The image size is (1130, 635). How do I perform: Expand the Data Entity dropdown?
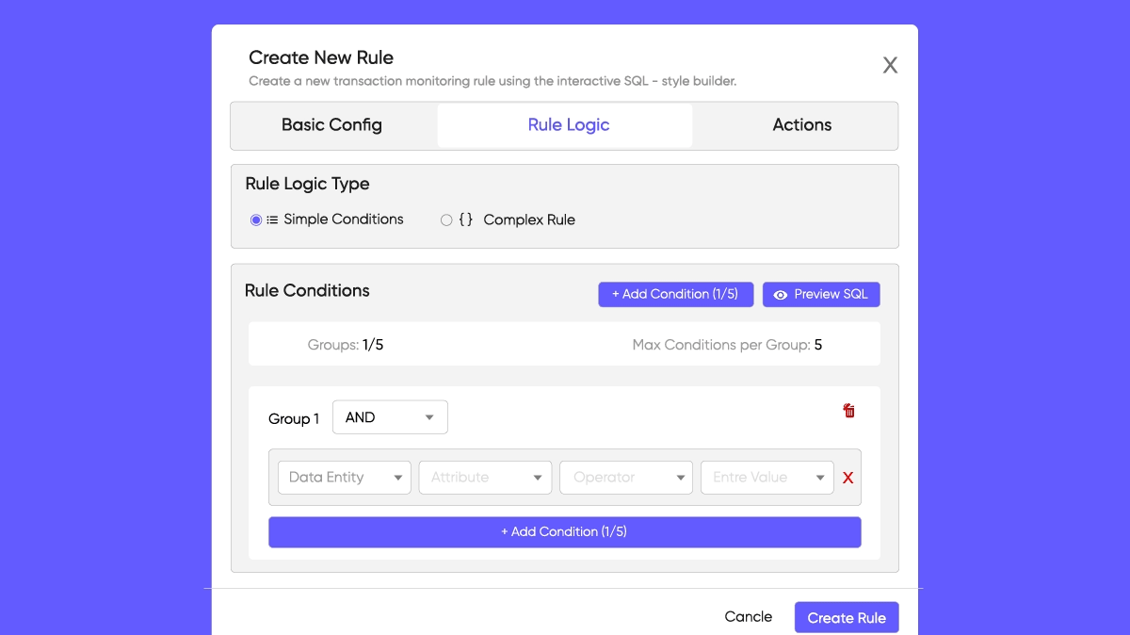click(345, 478)
